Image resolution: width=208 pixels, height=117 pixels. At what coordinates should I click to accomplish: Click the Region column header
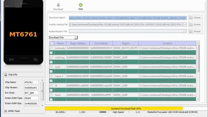coord(126,43)
